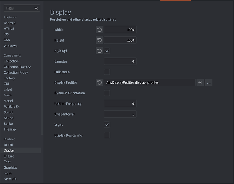Viewport: 234px width, 184px height.
Task: Click the Update Frequency field
Action: tap(120, 104)
